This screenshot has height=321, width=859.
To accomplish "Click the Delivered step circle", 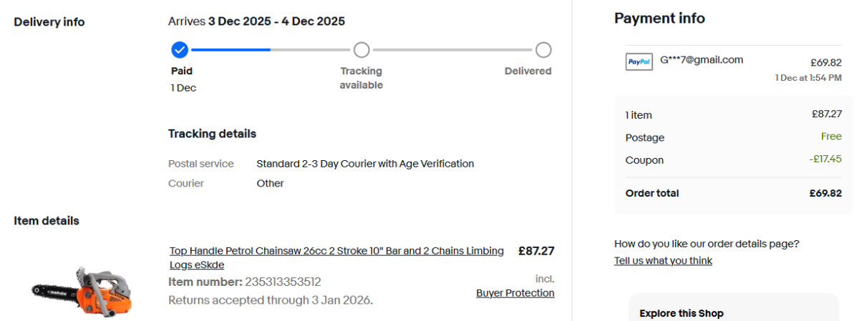I will pos(543,50).
